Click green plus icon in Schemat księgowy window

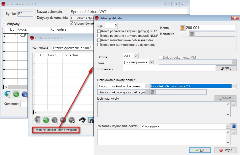click(16, 94)
